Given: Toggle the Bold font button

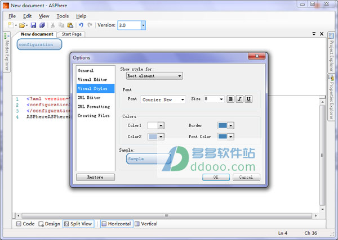Looking at the screenshot, I should (x=230, y=99).
